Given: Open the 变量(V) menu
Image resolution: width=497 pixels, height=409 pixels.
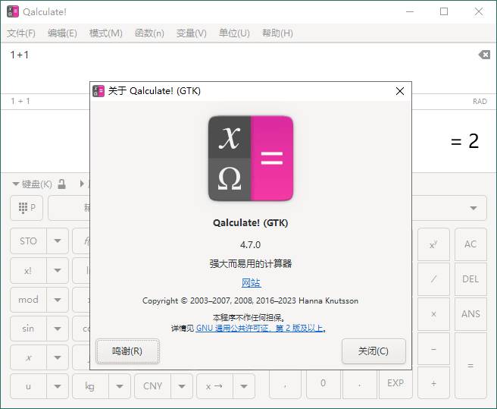Looking at the screenshot, I should [x=191, y=33].
